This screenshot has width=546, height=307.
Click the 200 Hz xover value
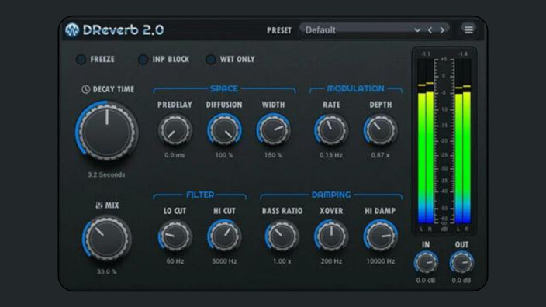tap(331, 261)
